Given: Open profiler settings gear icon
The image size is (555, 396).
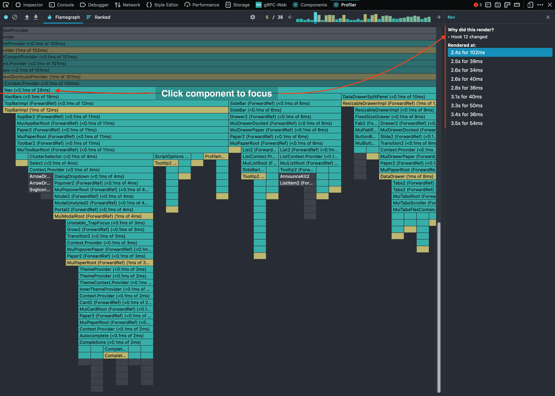Looking at the screenshot, I should (253, 17).
